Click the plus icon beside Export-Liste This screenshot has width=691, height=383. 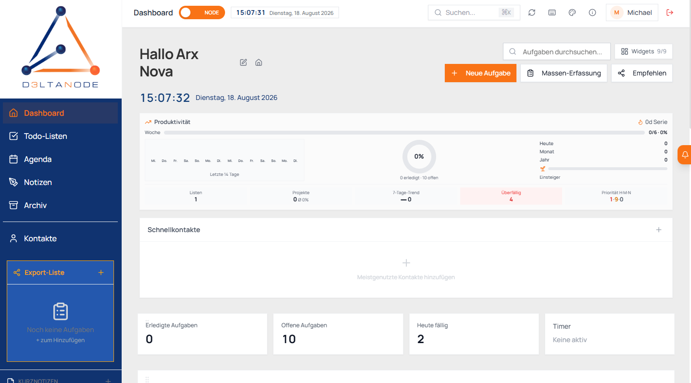pos(101,272)
